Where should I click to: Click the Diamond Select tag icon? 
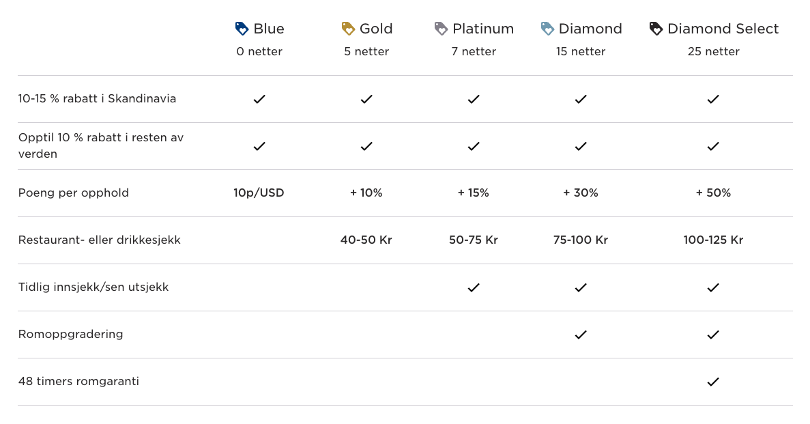tap(656, 29)
